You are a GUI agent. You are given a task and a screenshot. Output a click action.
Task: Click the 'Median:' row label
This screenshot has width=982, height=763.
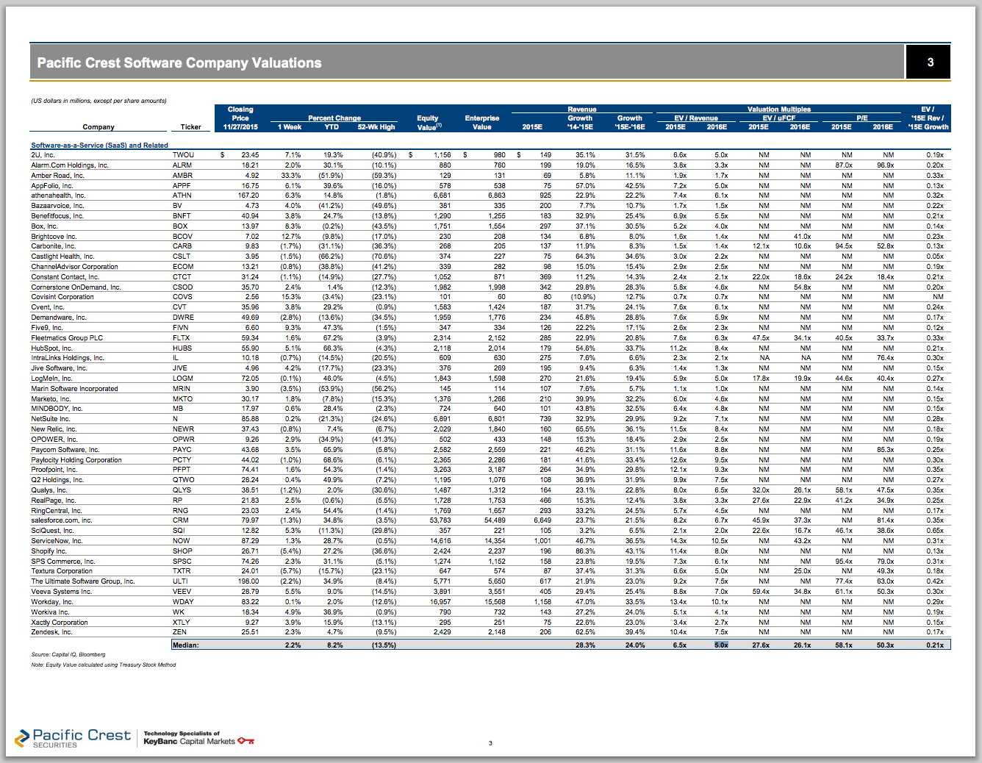coord(186,645)
